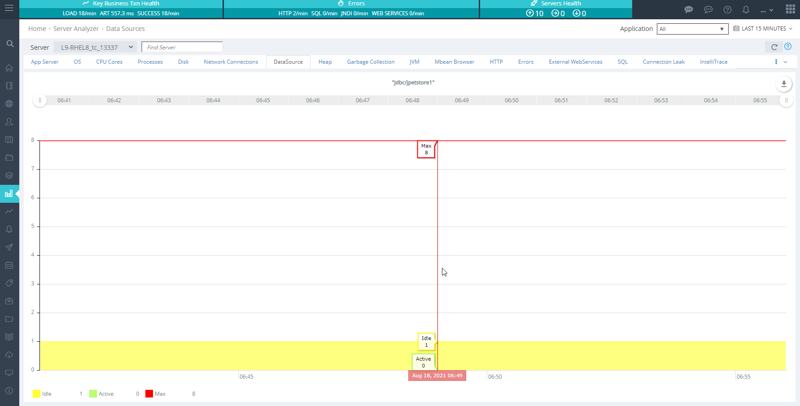The image size is (800, 406).
Task: Switch to the Disk tab
Action: pyautogui.click(x=183, y=62)
